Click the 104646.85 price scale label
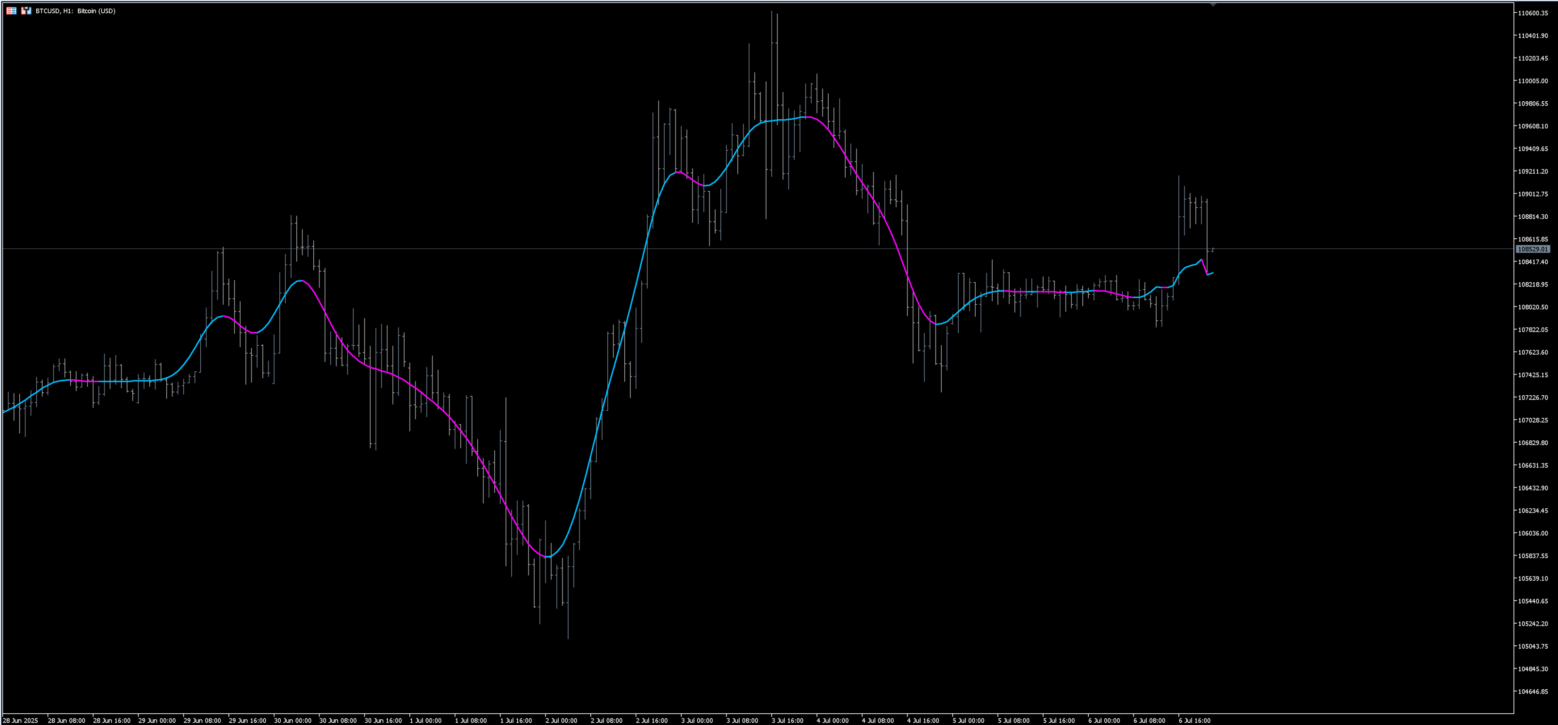Image resolution: width=1558 pixels, height=725 pixels. point(1533,692)
